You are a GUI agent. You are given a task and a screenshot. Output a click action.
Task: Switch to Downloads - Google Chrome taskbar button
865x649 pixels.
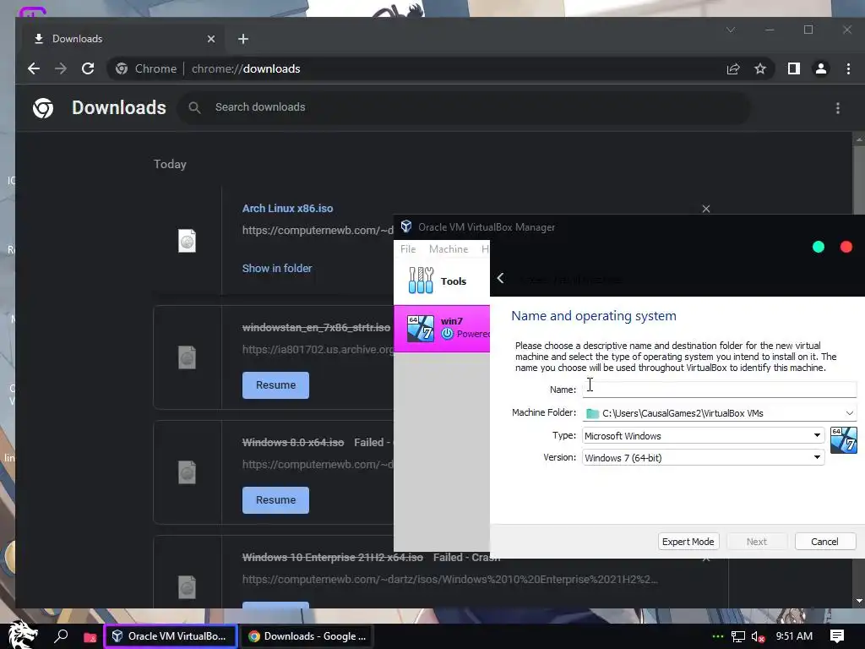[307, 636]
